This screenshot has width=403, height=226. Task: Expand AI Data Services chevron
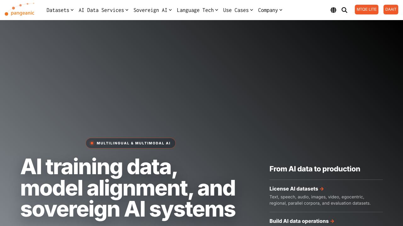(x=127, y=10)
